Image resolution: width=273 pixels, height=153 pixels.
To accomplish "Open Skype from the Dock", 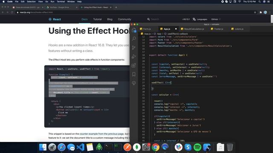I will point(188,147).
